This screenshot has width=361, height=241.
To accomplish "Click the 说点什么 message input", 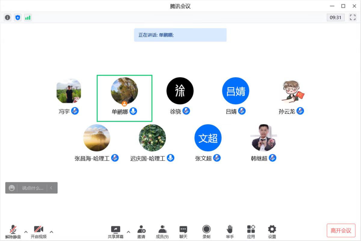I will [32, 188].
